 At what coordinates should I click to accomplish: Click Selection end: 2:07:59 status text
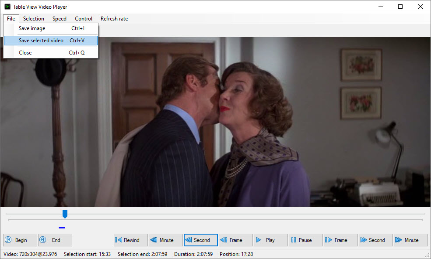(142, 254)
